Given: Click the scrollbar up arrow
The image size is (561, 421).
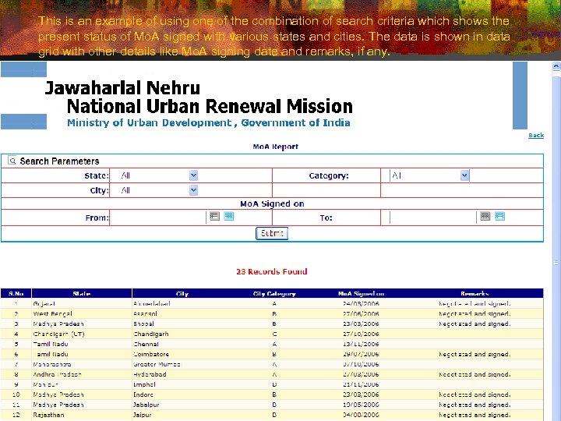Looking at the screenshot, I should click(x=556, y=65).
